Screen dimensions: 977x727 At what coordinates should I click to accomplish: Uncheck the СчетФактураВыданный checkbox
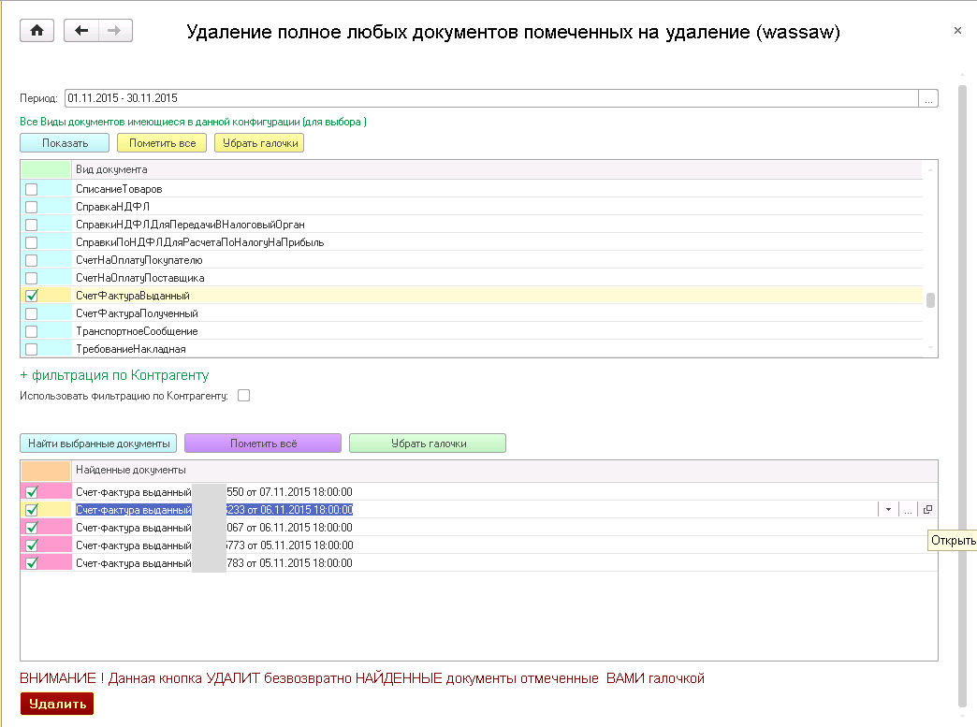pyautogui.click(x=31, y=296)
